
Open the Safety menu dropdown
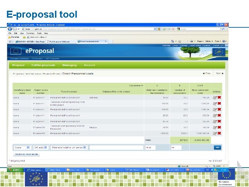pos(209,41)
